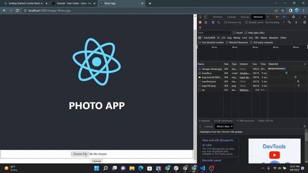
Task: Click the download arrow HAR icon below the record button
Action: pyautogui.click(x=200, y=27)
